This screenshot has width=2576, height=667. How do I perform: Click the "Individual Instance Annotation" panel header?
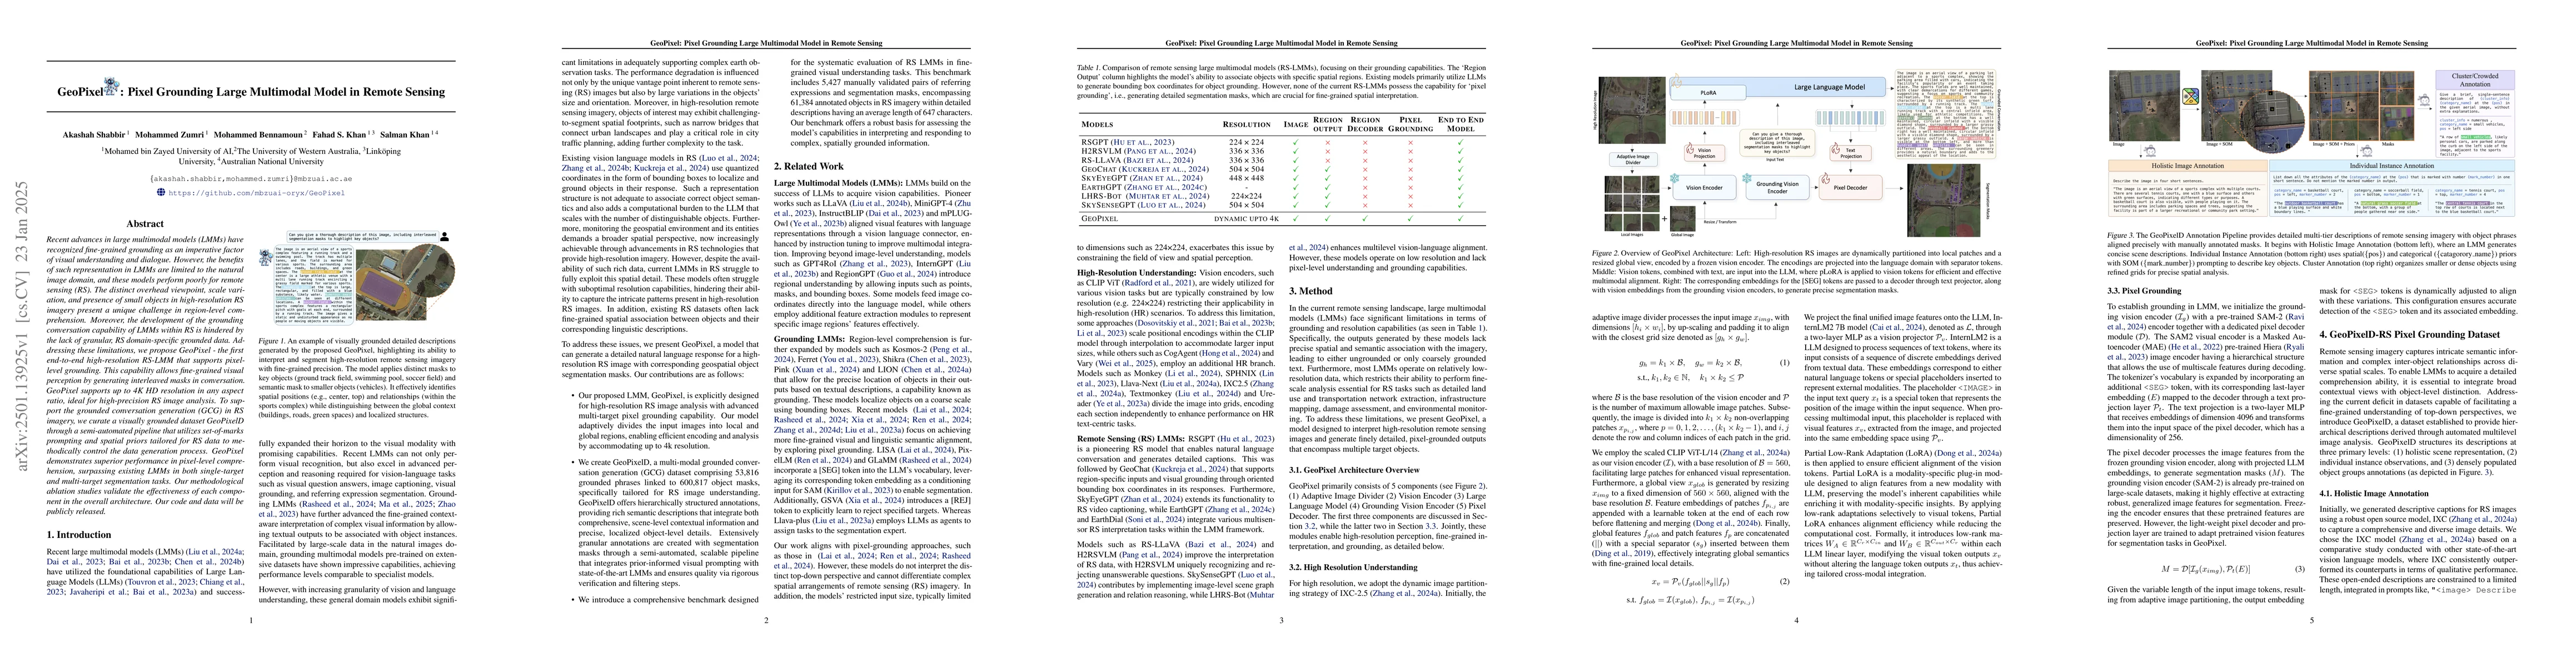coord(2392,166)
